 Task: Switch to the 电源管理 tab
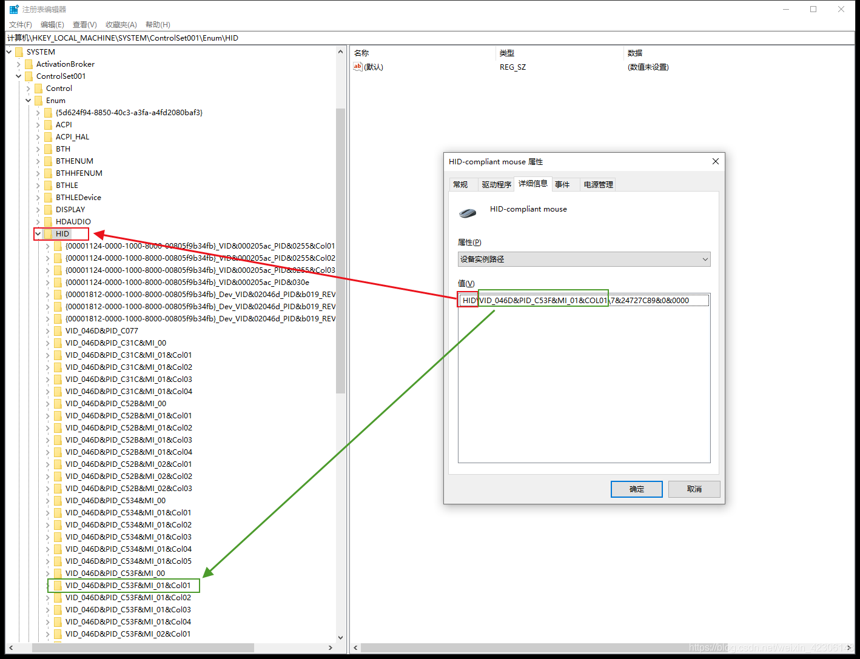(x=598, y=184)
